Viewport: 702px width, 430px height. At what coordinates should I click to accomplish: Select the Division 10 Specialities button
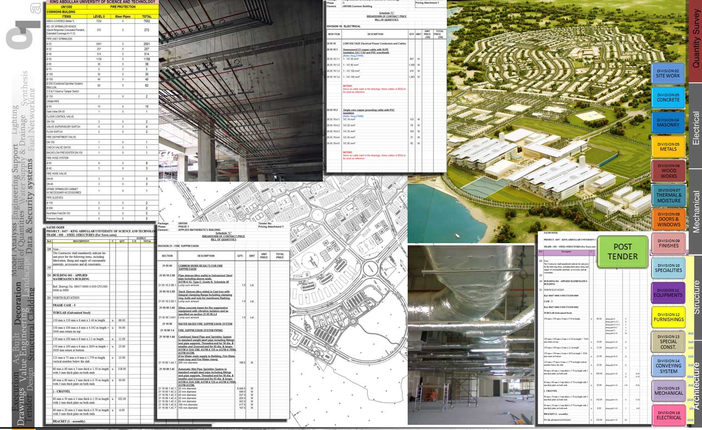pyautogui.click(x=668, y=268)
